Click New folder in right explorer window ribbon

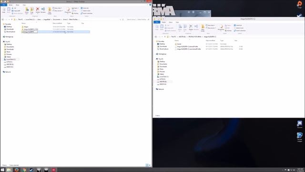203,28
